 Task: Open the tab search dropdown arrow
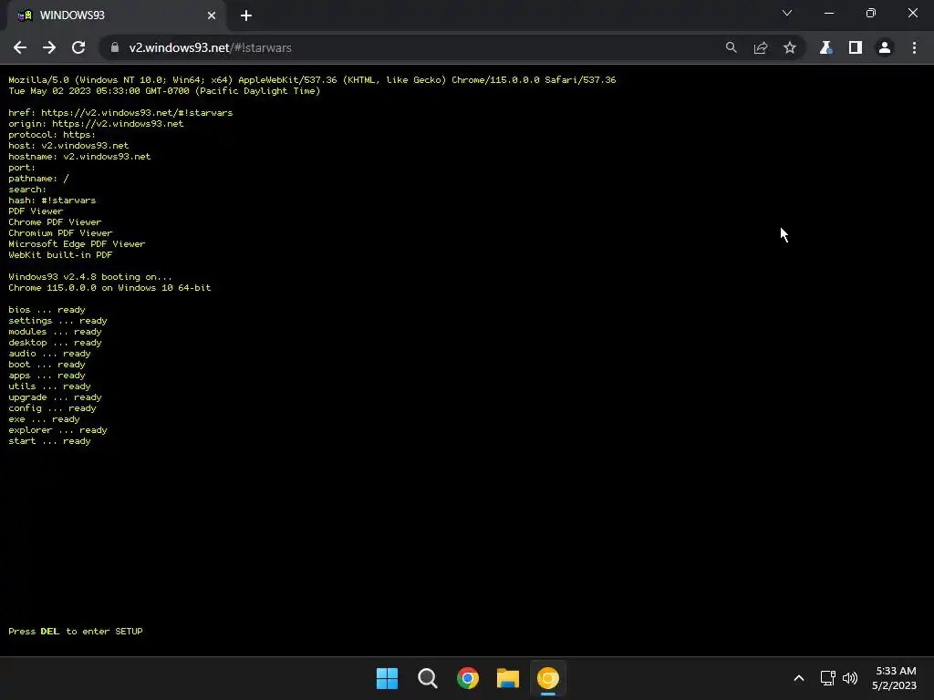[787, 13]
